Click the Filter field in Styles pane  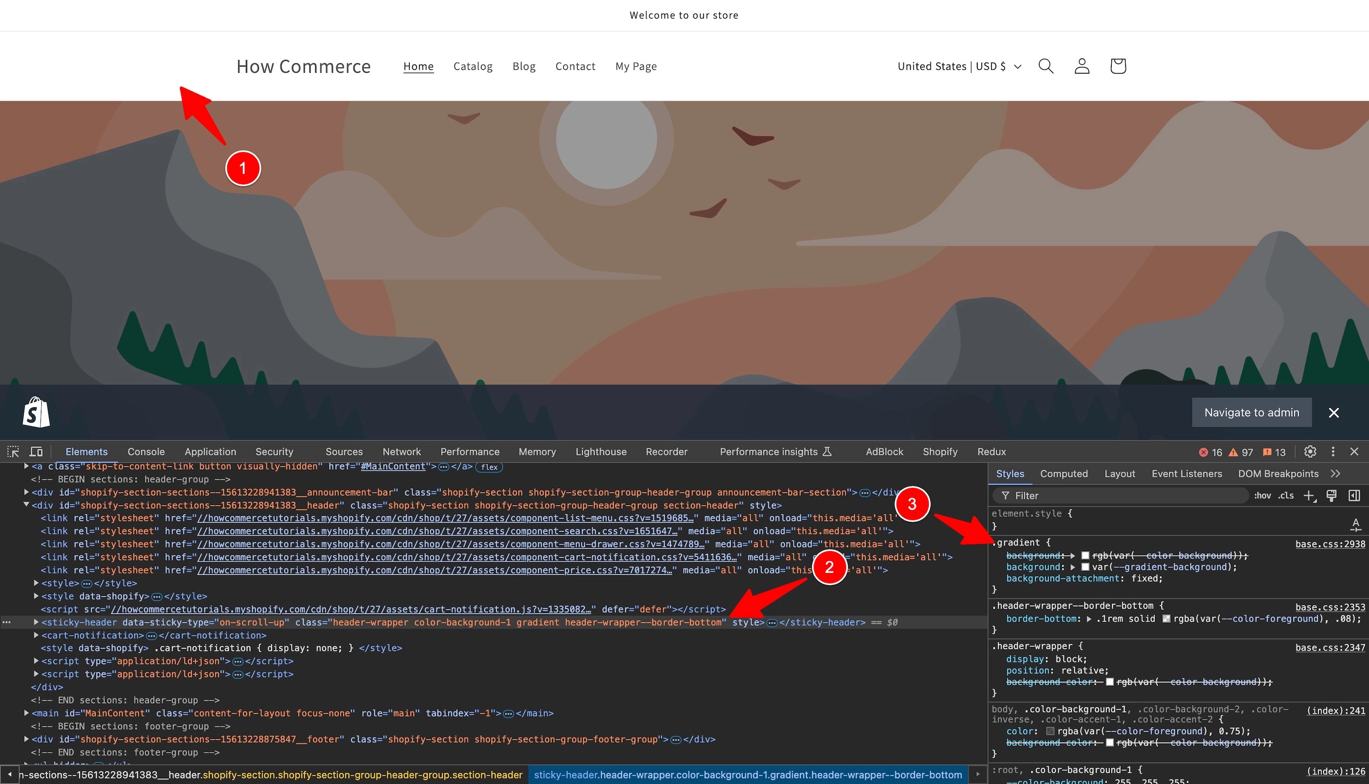[1121, 495]
